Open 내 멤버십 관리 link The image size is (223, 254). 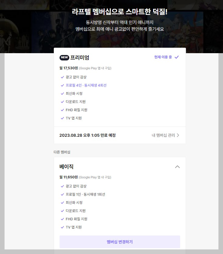pos(165,135)
